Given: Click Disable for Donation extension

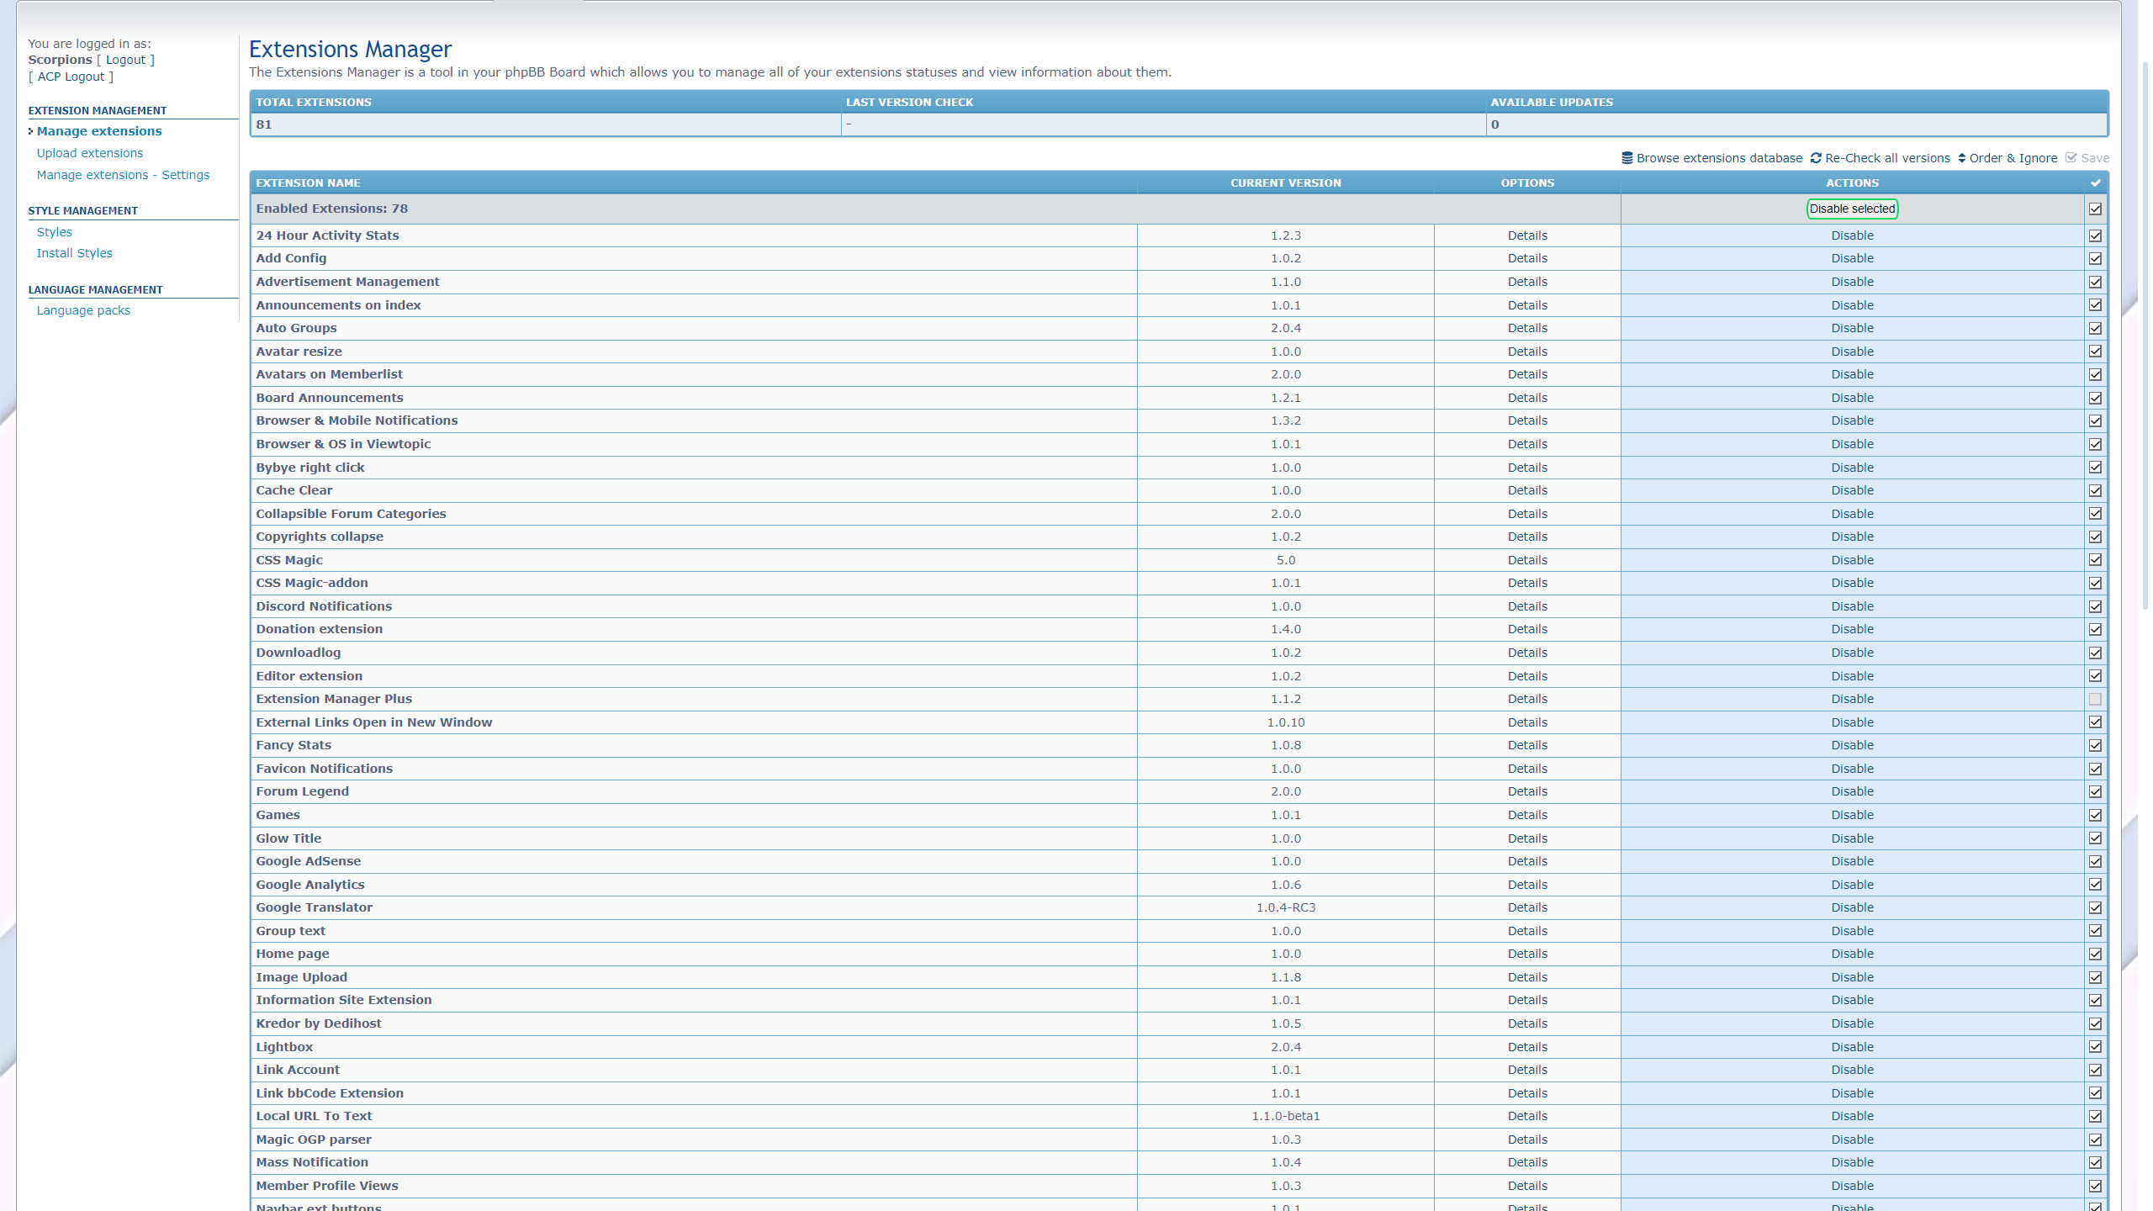Looking at the screenshot, I should pyautogui.click(x=1851, y=628).
